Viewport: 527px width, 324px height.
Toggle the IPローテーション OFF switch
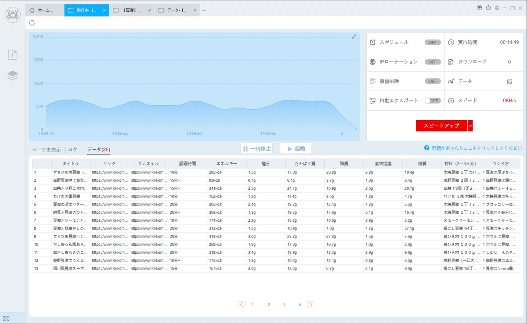coord(433,62)
